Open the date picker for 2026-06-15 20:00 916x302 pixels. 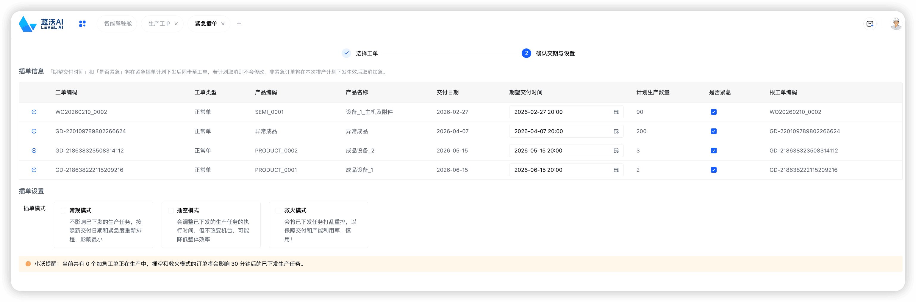(616, 170)
